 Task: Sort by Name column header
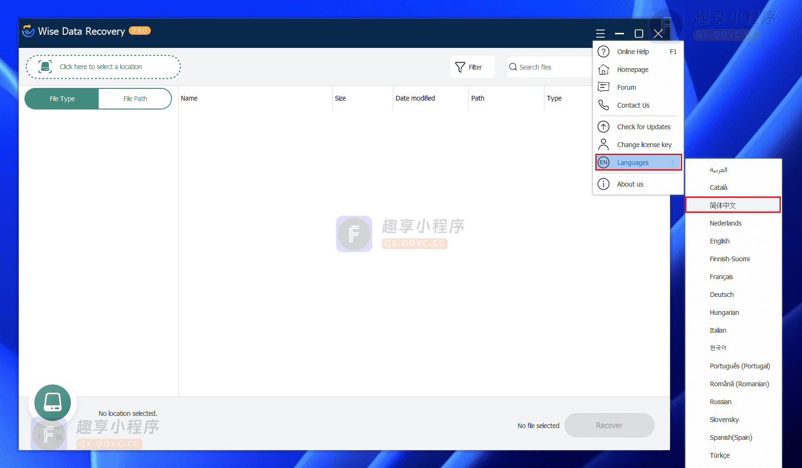255,98
